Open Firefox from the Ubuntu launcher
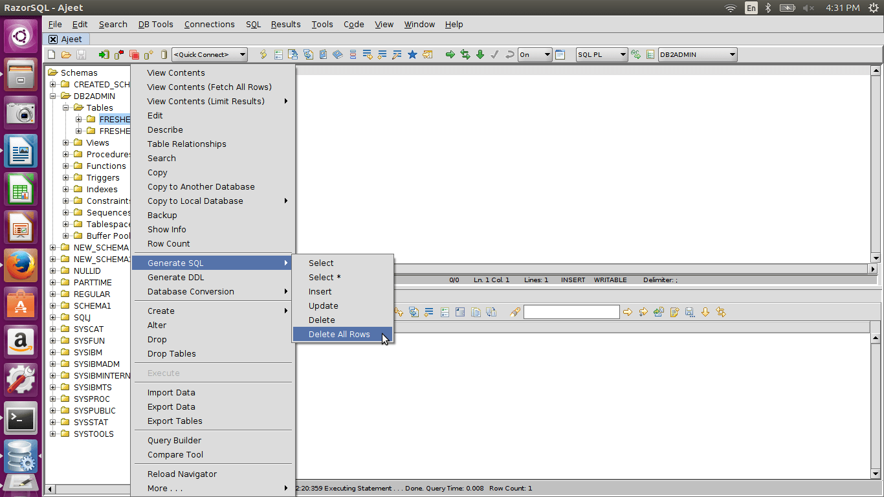The image size is (884, 497). (21, 265)
